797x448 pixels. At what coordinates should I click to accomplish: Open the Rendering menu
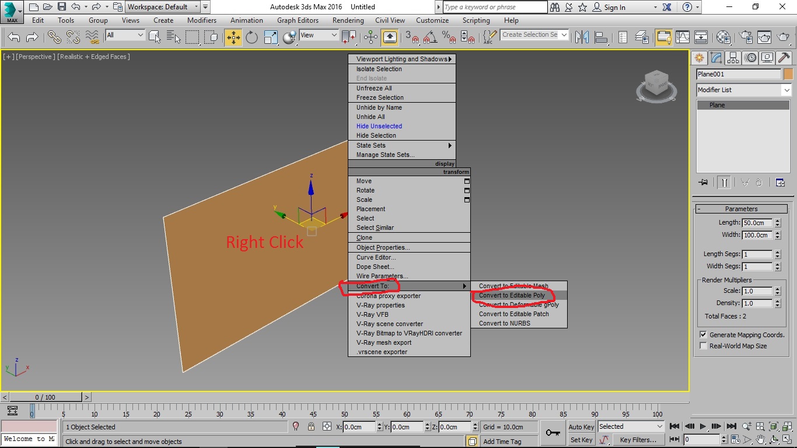[348, 20]
